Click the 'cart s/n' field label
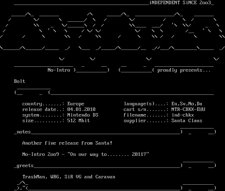Image resolution: width=225 pixels, height=191 pixels. coord(135,110)
